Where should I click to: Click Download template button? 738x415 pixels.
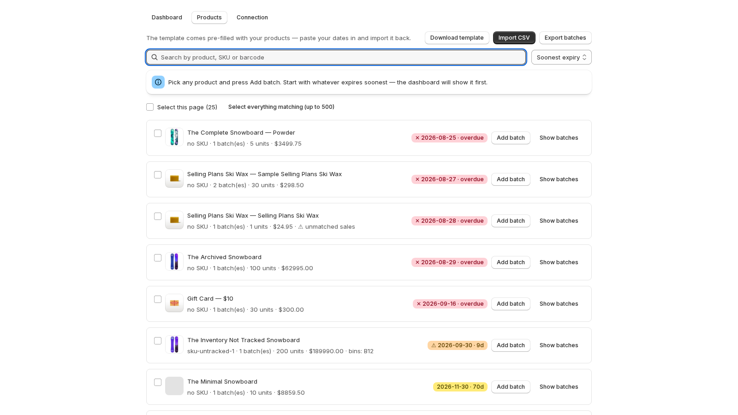[x=457, y=38]
